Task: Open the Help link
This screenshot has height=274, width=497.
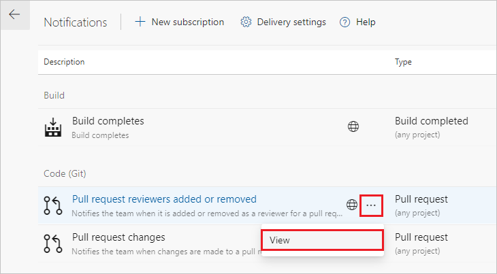Action: click(x=366, y=22)
